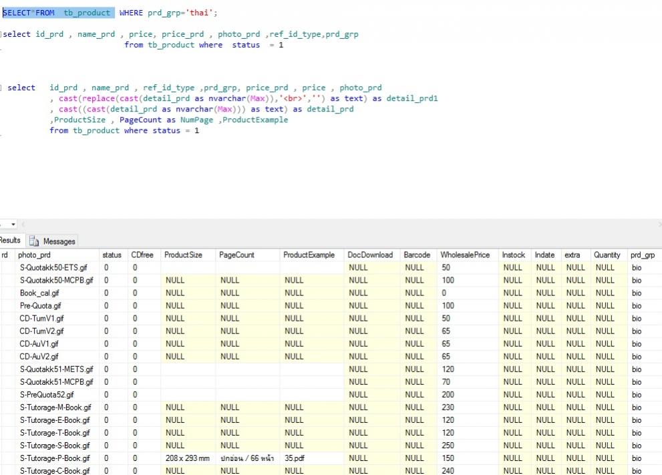
Task: Open the Results tab
Action: click(x=10, y=241)
